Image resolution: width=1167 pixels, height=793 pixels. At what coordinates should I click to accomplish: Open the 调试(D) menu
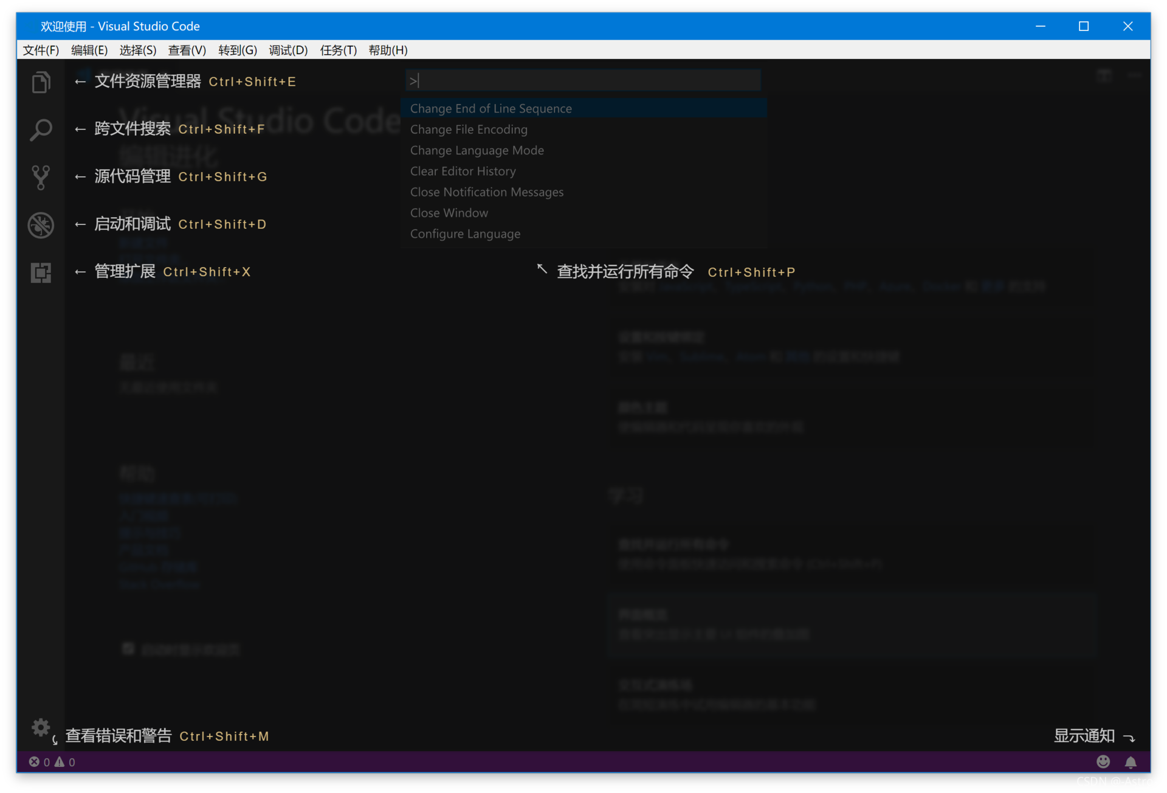coord(288,50)
